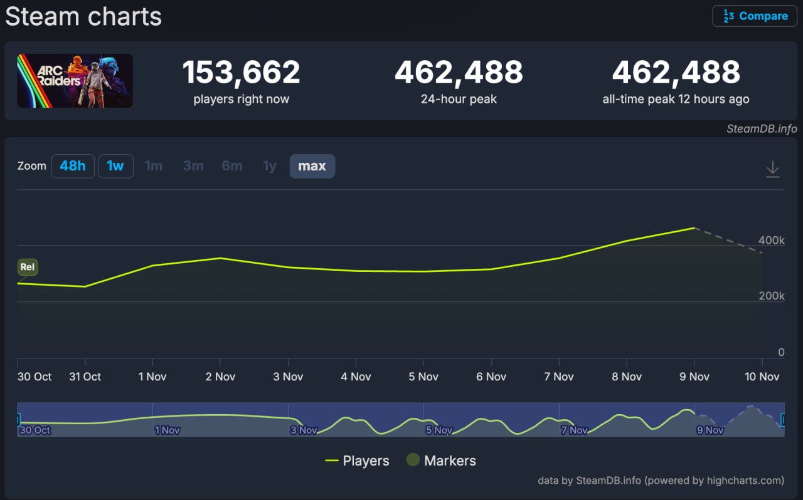This screenshot has width=803, height=500.
Task: Click the left navigator range handle
Action: tap(18, 419)
